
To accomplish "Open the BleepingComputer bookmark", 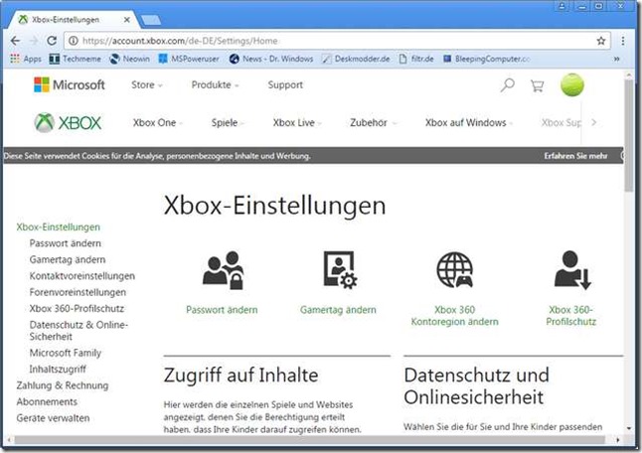I will pyautogui.click(x=486, y=59).
